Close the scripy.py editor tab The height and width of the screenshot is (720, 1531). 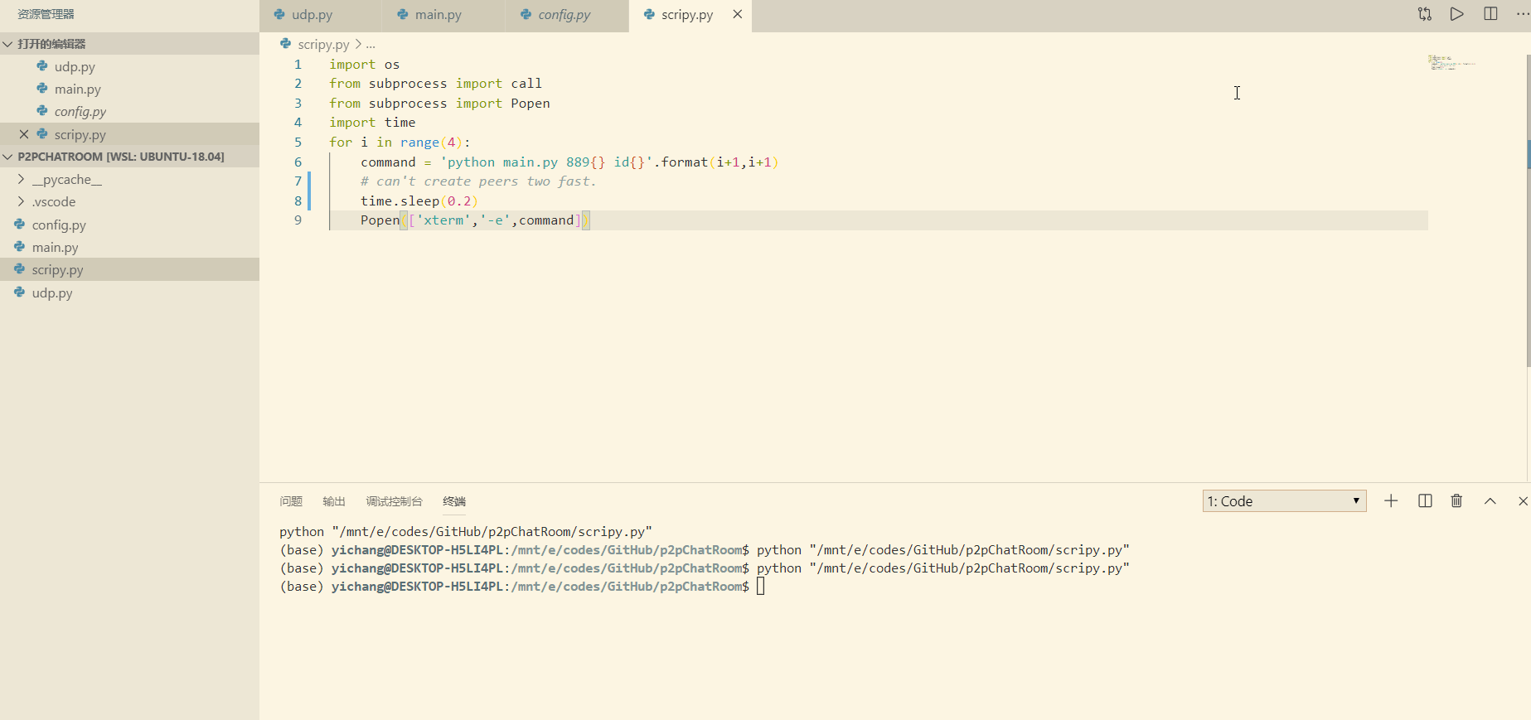click(x=737, y=14)
